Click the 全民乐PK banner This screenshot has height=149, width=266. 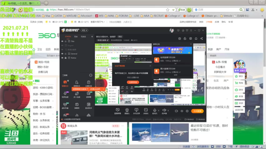point(172,50)
